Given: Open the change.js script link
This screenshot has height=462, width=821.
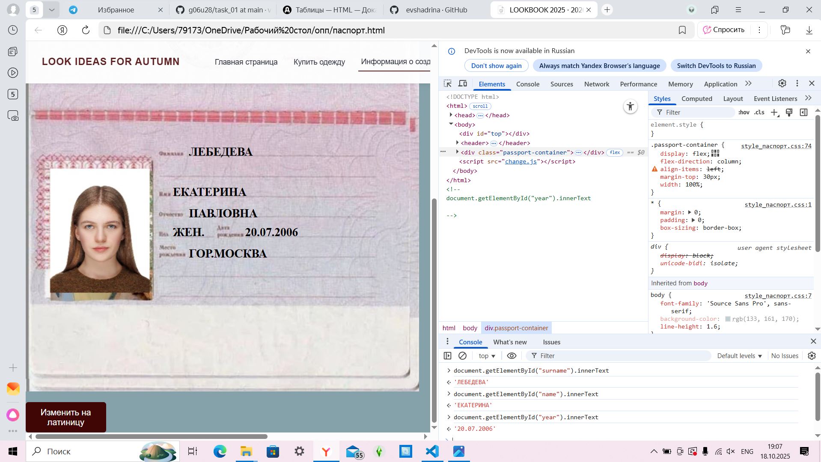Looking at the screenshot, I should (521, 162).
